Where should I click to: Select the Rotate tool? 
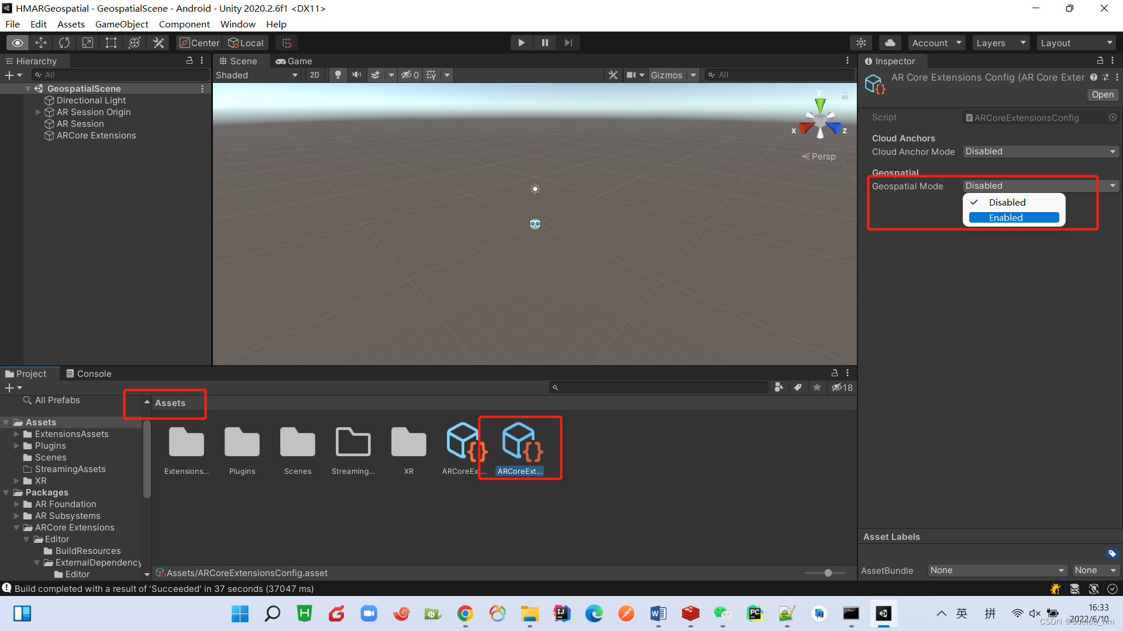click(64, 43)
